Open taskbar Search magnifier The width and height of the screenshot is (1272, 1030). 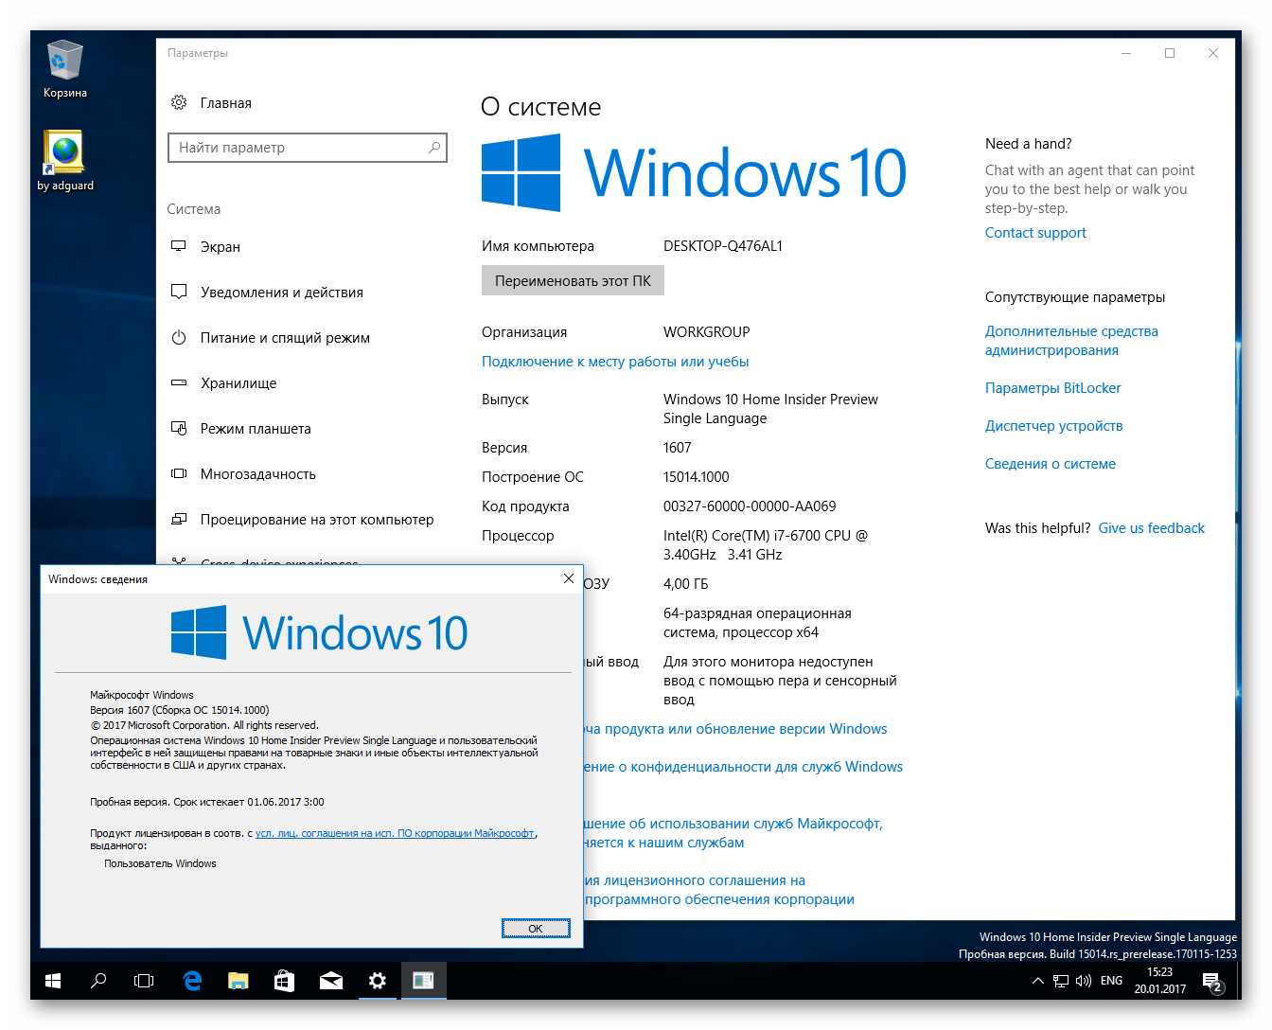coord(98,981)
